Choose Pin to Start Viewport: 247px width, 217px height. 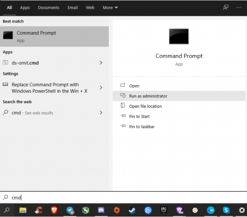click(x=179, y=116)
